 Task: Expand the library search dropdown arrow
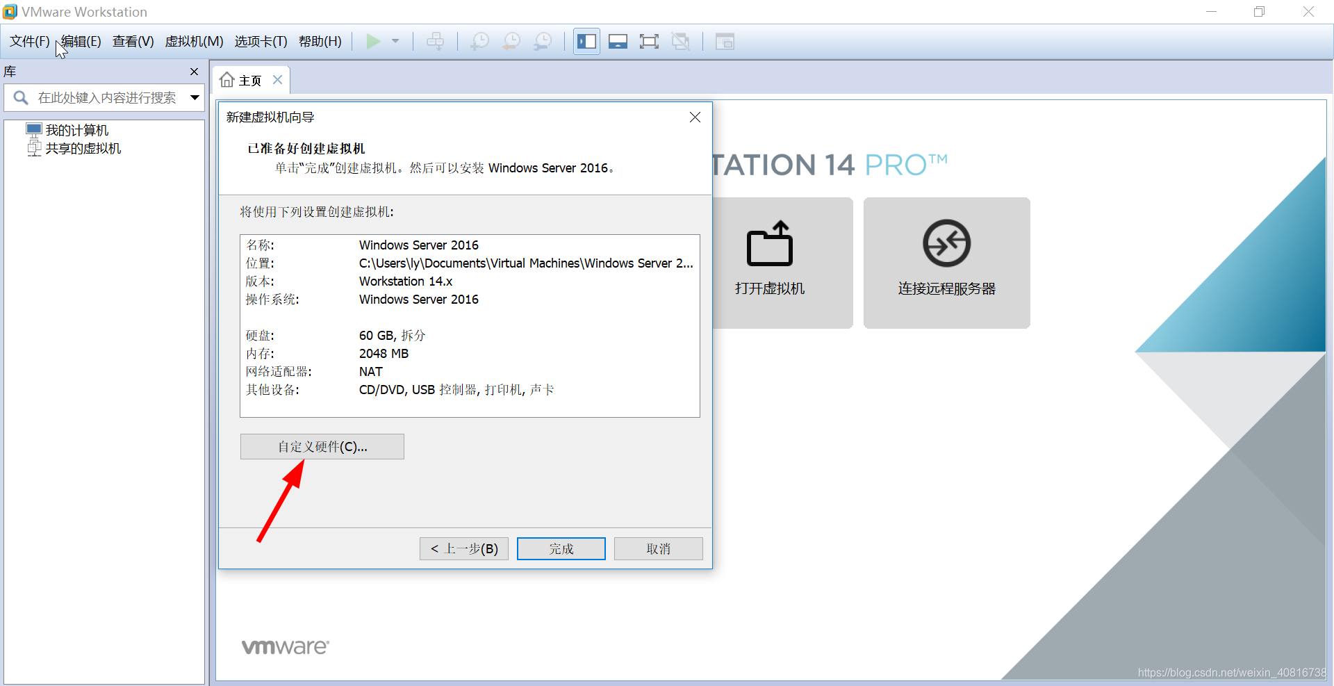point(195,98)
